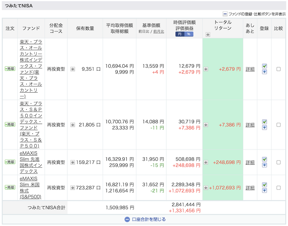Viewport: 288px width, 226px height.
Task: Expand 保有数量 plus icon for 723,287口 row
Action: 73,188
